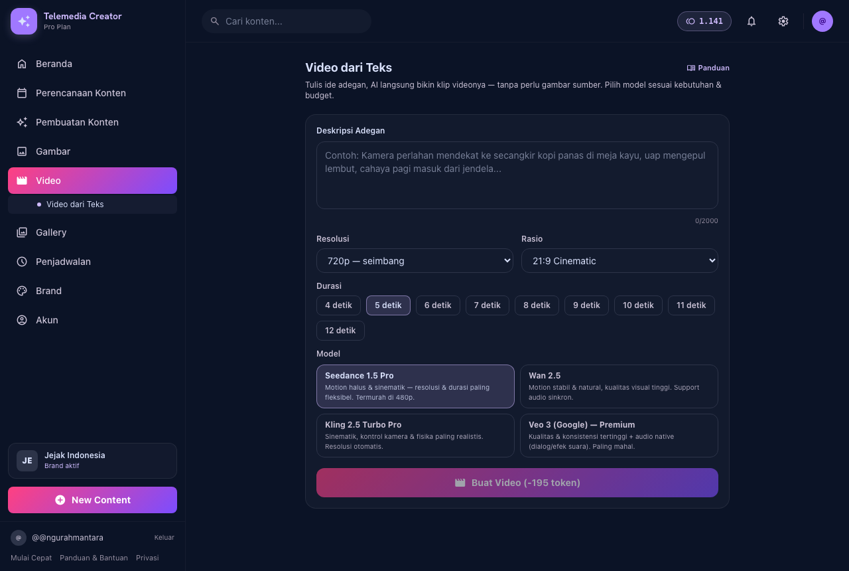849x571 pixels.
Task: Click the JE brand avatar
Action: (x=27, y=461)
